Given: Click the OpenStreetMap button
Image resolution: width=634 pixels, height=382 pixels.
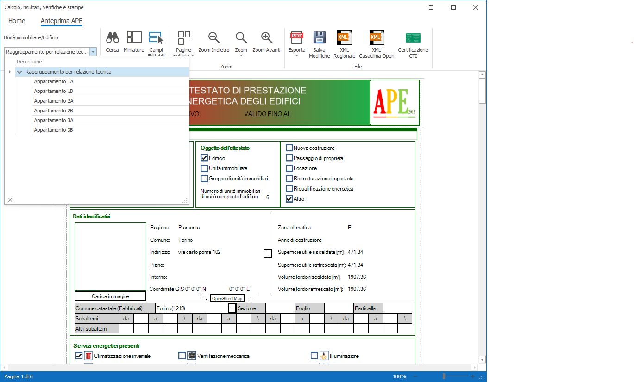Looking at the screenshot, I should [x=227, y=299].
